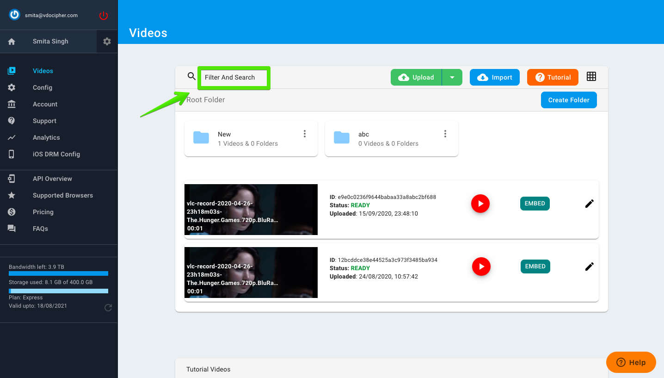664x378 pixels.
Task: Open the settings gear next to Smita Singh
Action: coord(107,42)
